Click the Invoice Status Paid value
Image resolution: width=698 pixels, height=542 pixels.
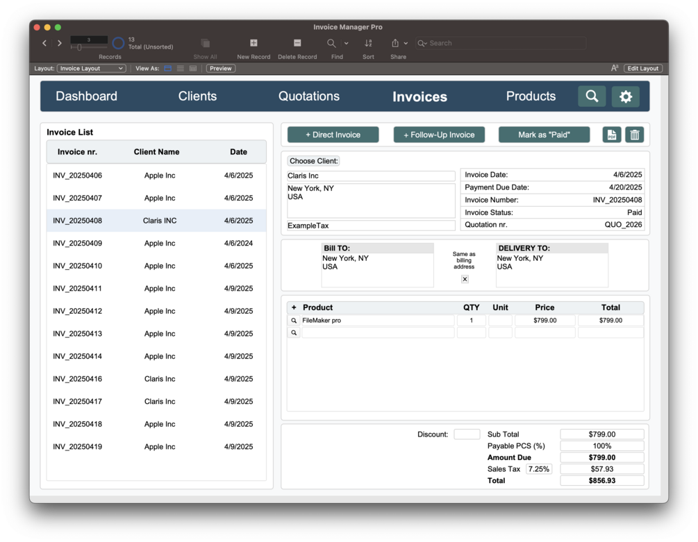point(634,212)
